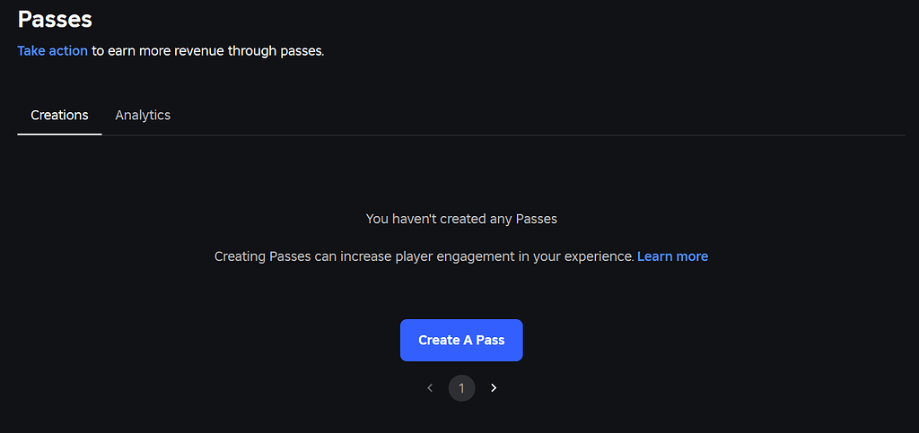Navigate back using the left chevron
The image size is (919, 433).
click(x=430, y=388)
